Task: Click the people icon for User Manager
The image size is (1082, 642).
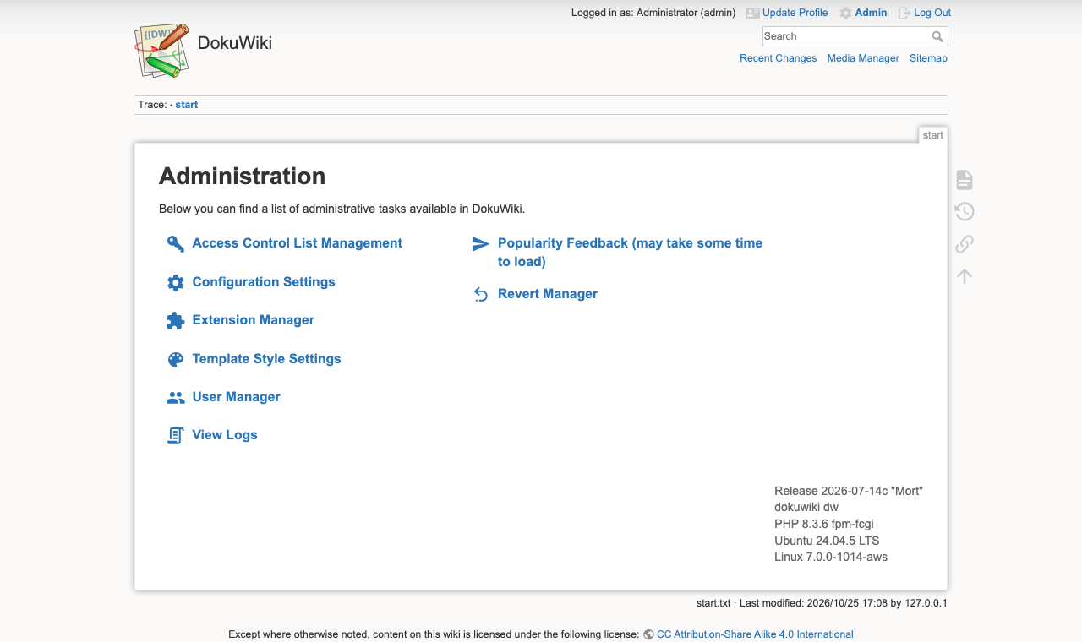Action: coord(175,398)
